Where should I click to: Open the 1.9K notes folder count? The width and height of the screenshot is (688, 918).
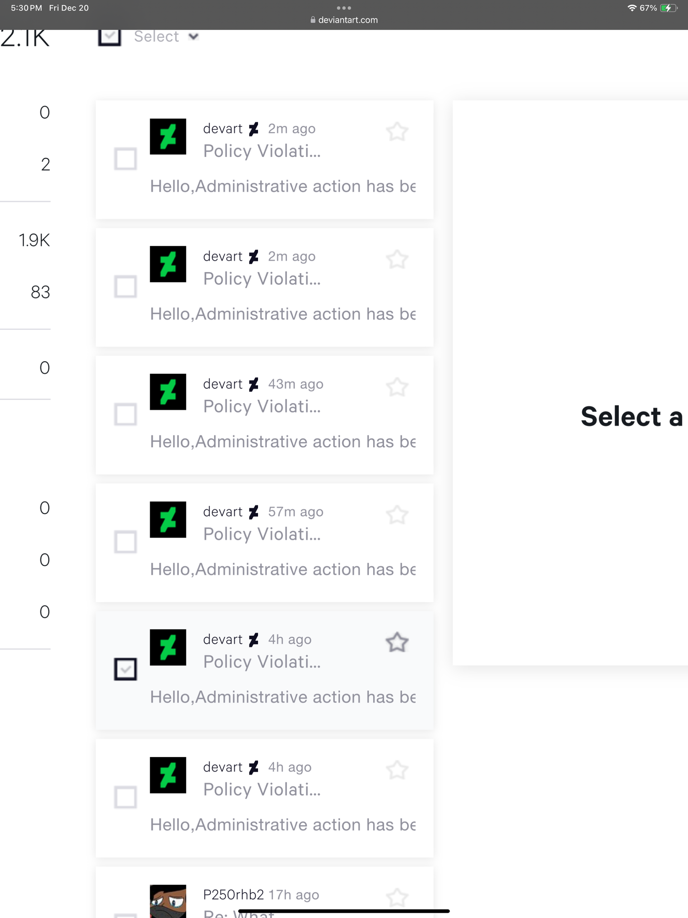pyautogui.click(x=34, y=240)
